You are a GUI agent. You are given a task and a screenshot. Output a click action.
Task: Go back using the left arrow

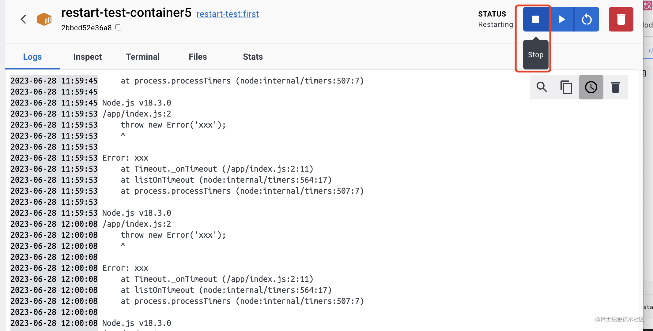coord(24,20)
